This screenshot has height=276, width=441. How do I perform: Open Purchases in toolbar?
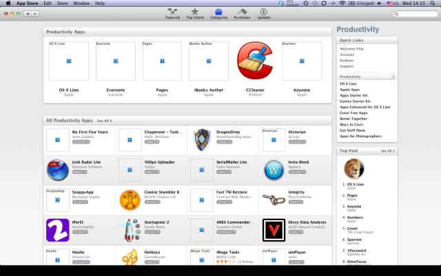(x=242, y=14)
